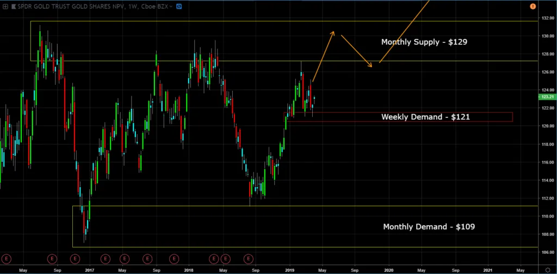Image resolution: width=557 pixels, height=274 pixels.
Task: Open the earnings E marker above May 2017
Action: pyautogui.click(x=125, y=259)
